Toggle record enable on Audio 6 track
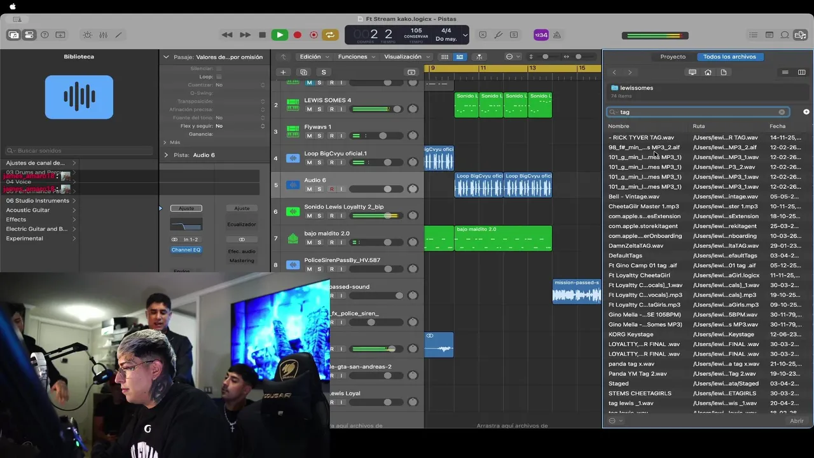The height and width of the screenshot is (458, 814). pos(331,189)
